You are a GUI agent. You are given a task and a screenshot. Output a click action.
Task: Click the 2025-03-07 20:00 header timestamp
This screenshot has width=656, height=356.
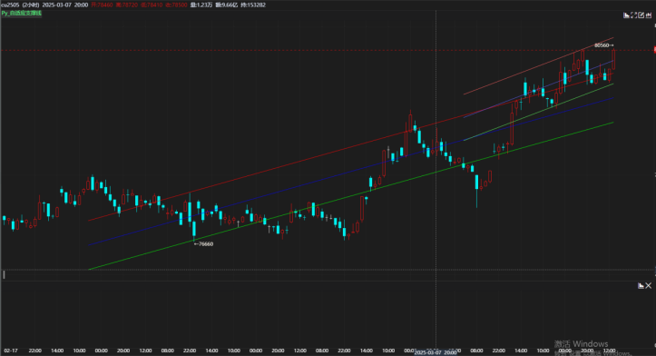pos(65,5)
